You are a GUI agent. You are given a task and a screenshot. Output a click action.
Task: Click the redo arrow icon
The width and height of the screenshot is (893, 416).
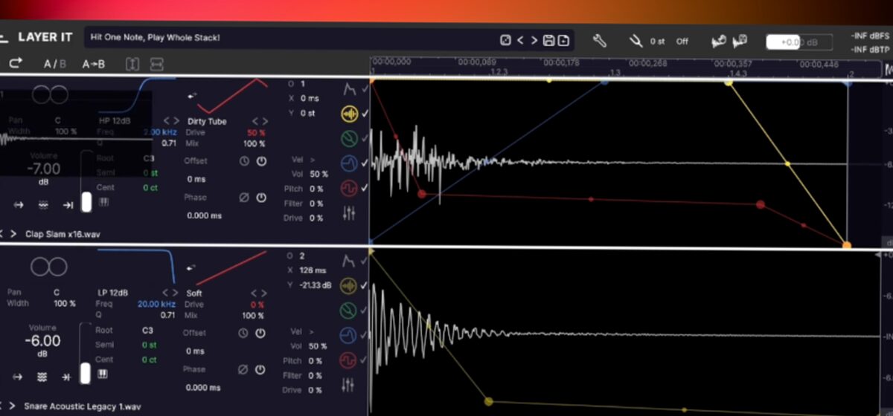(x=16, y=64)
